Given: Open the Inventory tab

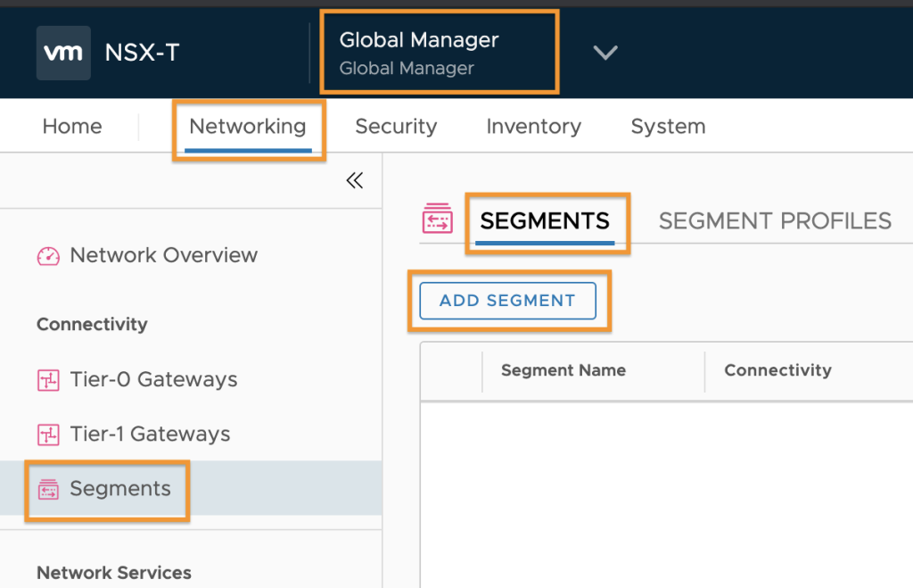Looking at the screenshot, I should tap(534, 127).
